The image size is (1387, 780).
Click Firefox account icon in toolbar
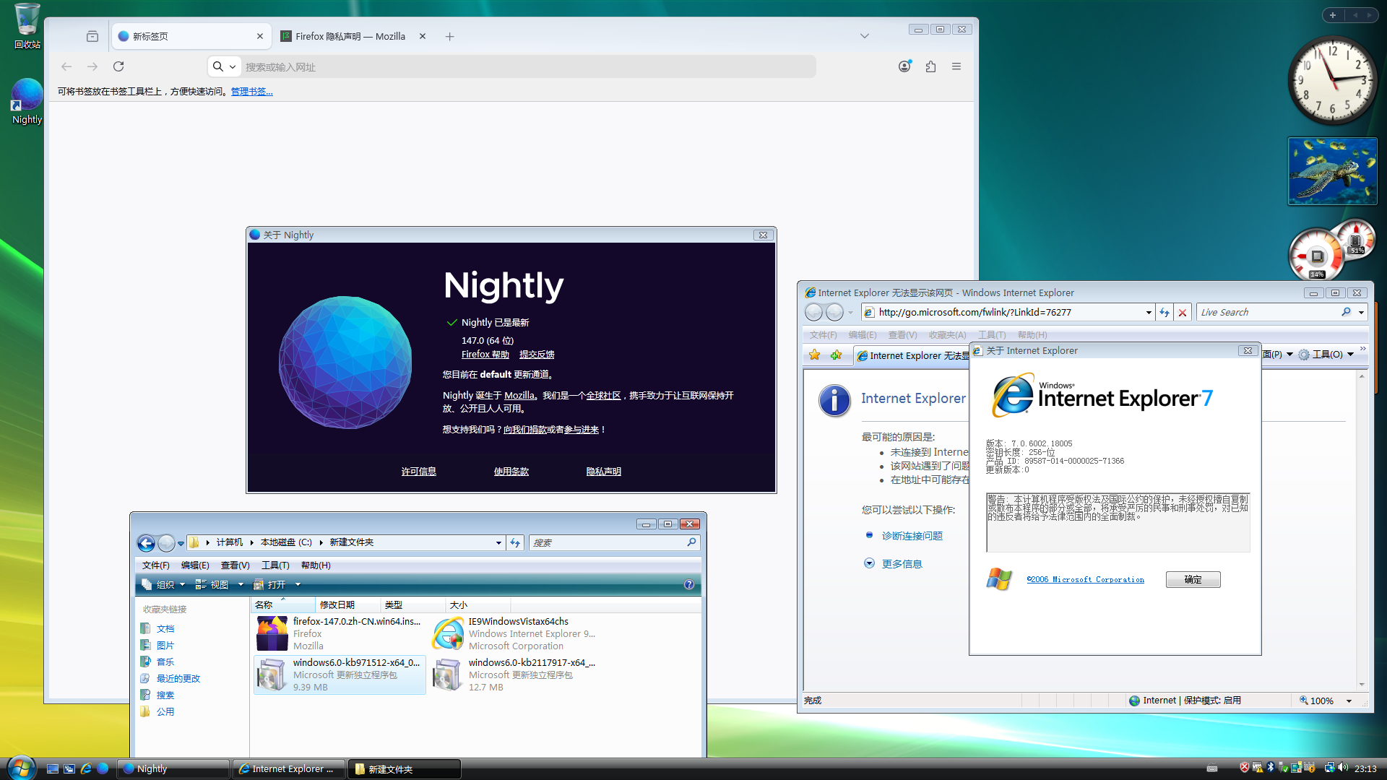pos(904,66)
